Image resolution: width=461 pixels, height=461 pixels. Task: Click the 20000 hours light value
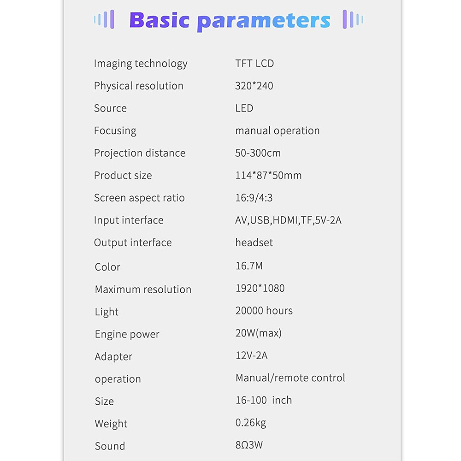tap(264, 310)
